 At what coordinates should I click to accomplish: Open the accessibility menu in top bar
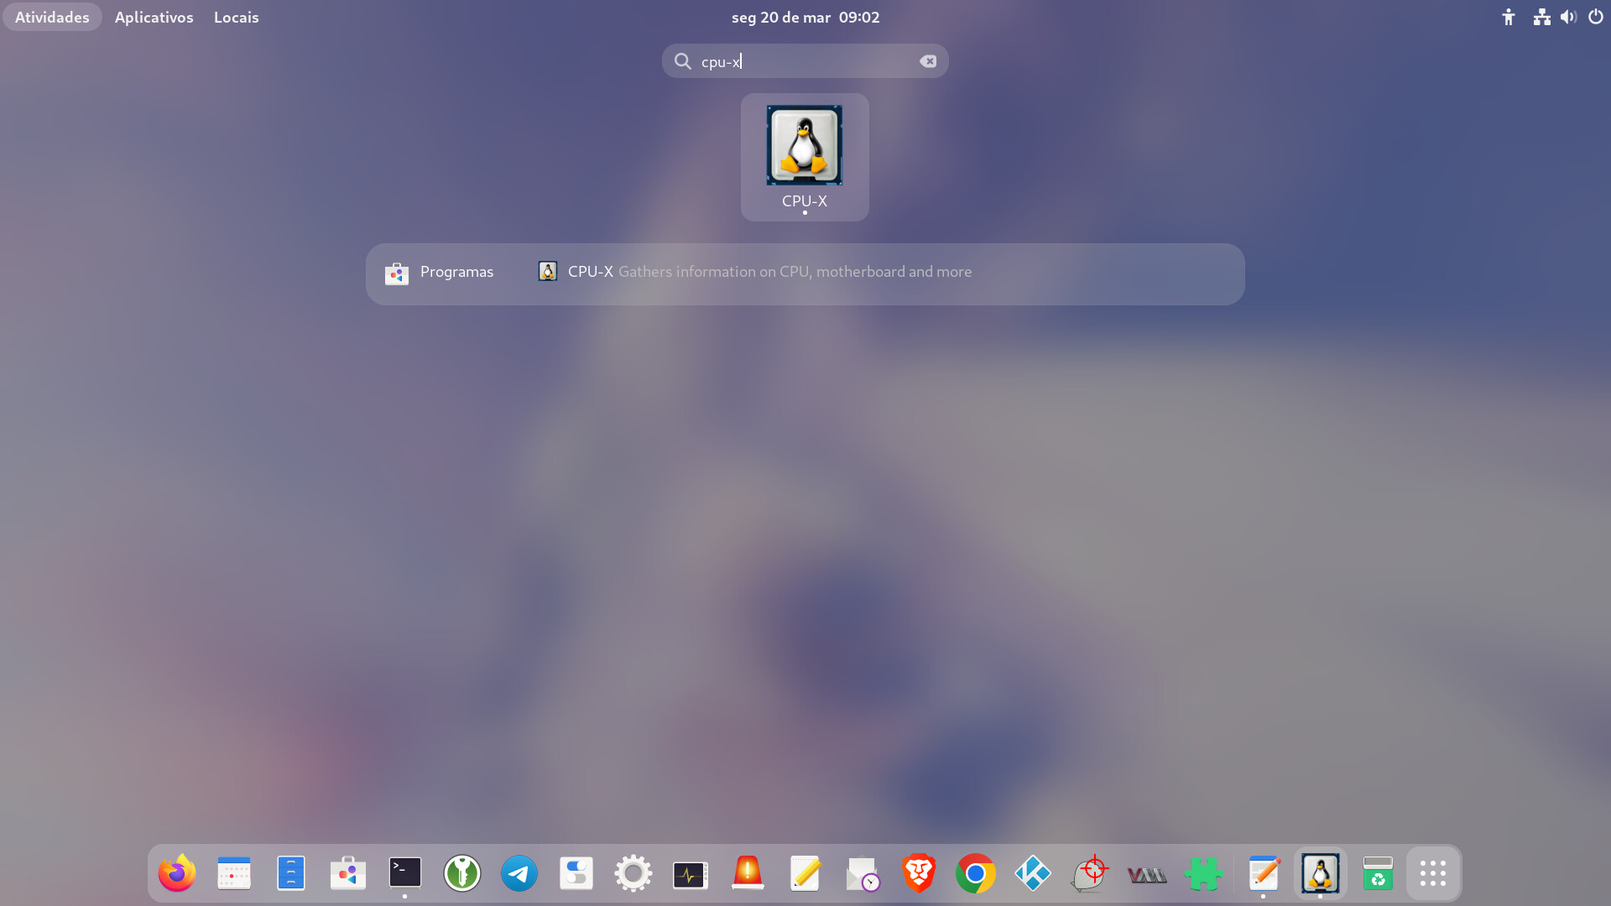click(1509, 17)
